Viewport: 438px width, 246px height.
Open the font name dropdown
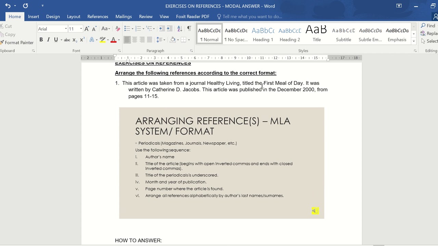66,29
